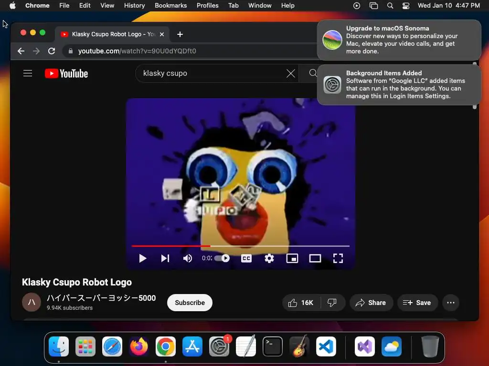Click the now playing menu bar icon
489x366 pixels.
(356, 6)
